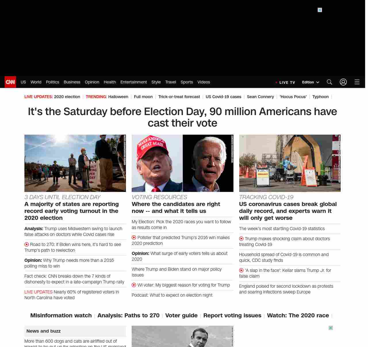Expand the Edition dropdown

(310, 82)
